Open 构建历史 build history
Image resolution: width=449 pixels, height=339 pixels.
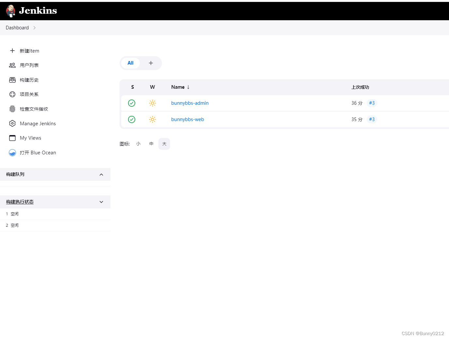[x=29, y=80]
